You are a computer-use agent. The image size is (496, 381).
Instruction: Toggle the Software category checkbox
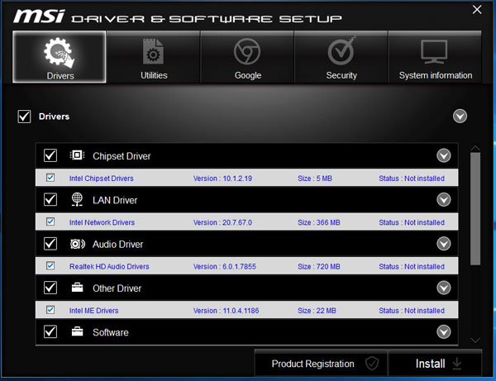50,331
